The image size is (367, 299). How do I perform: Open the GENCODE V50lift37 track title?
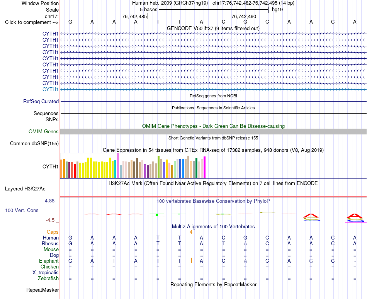point(213,28)
